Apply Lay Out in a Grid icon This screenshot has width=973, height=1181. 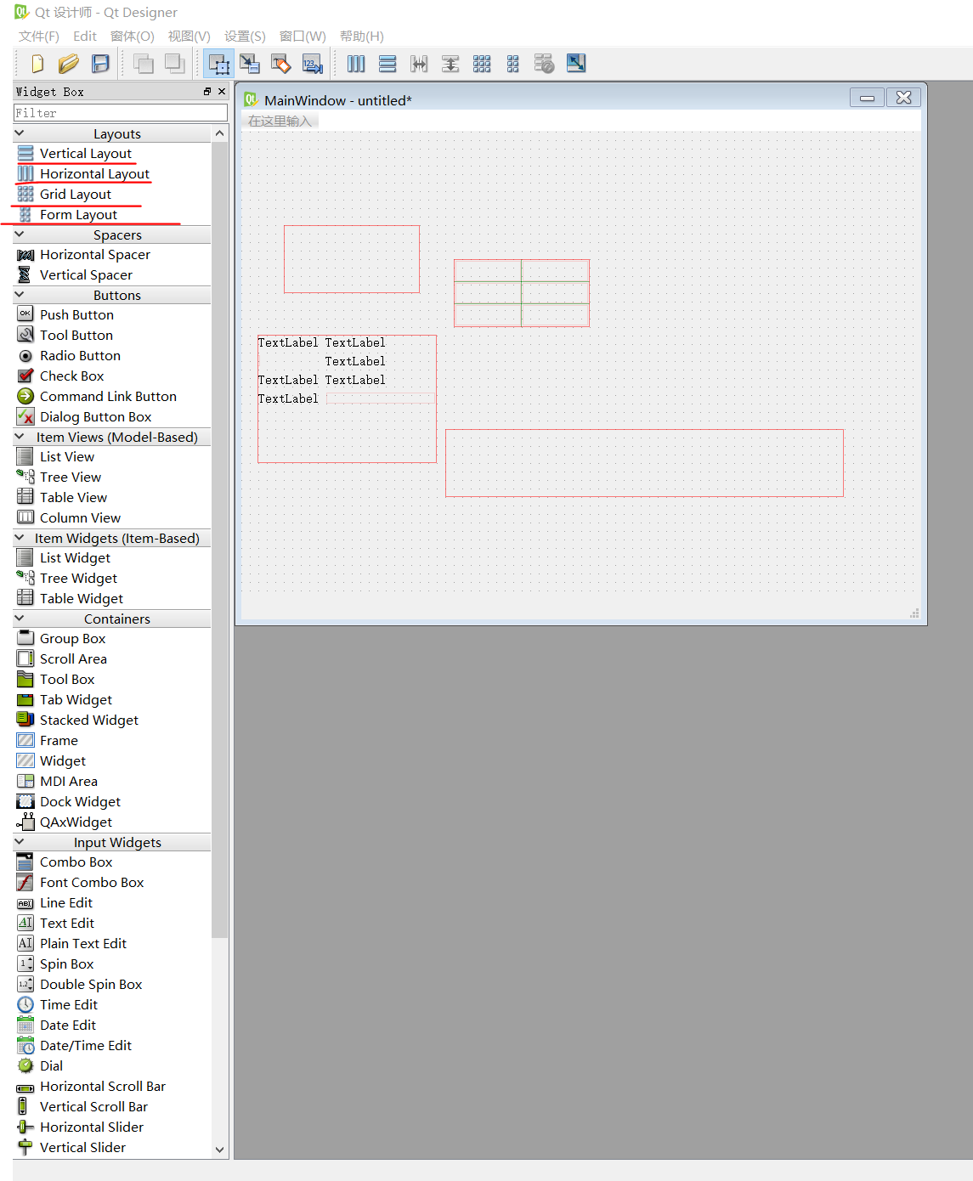tap(482, 64)
